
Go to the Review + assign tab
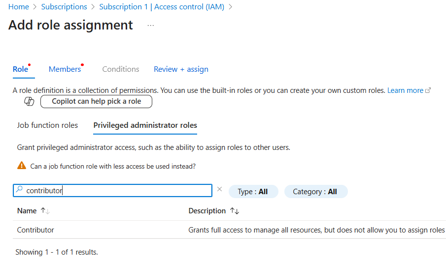181,69
